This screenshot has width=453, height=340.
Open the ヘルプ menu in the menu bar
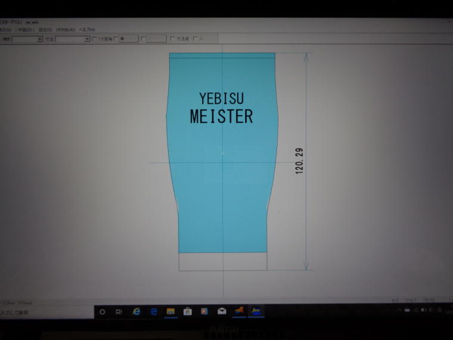[86, 30]
